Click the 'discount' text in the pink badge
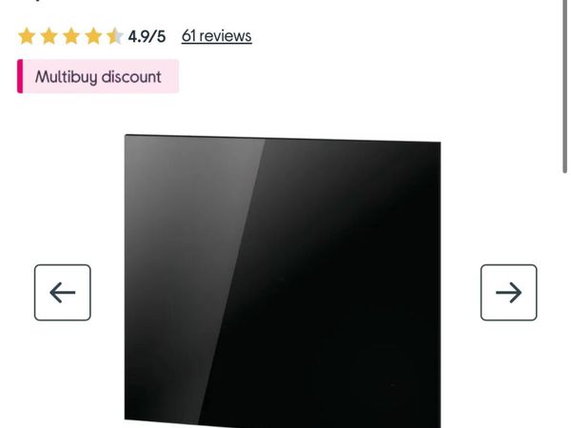571x428 pixels. [131, 77]
